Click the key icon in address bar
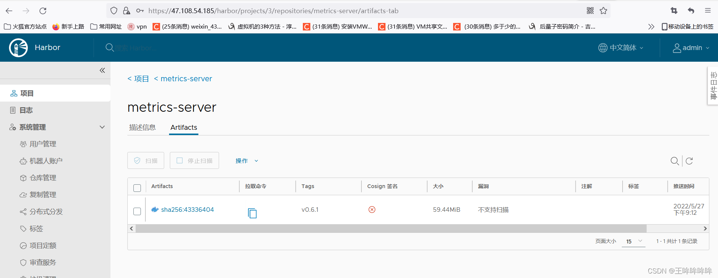The image size is (718, 278). (x=140, y=11)
